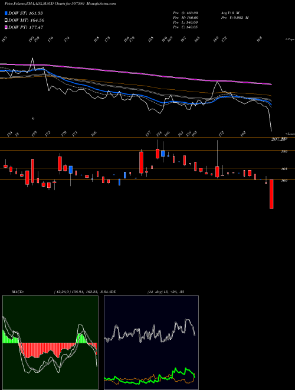
Task: Click the Pre O: 160.00 value
Action: pyautogui.click(x=185, y=13)
